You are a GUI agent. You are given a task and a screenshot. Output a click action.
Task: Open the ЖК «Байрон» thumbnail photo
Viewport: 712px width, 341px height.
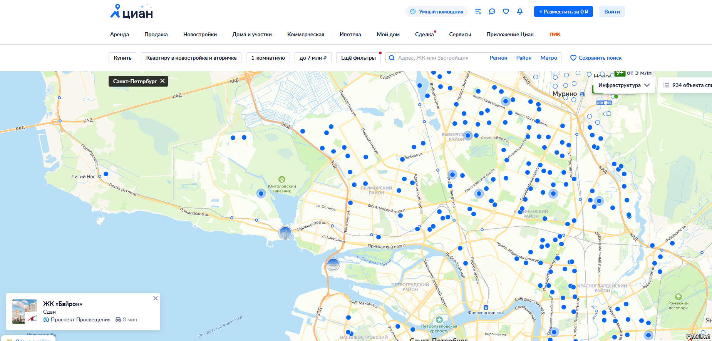coord(25,312)
